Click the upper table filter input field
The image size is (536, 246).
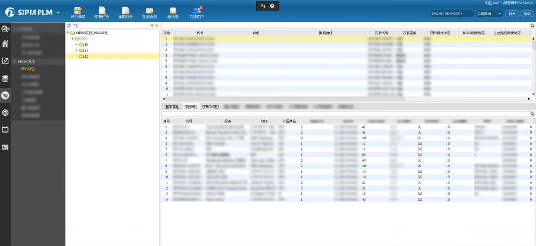[345, 26]
